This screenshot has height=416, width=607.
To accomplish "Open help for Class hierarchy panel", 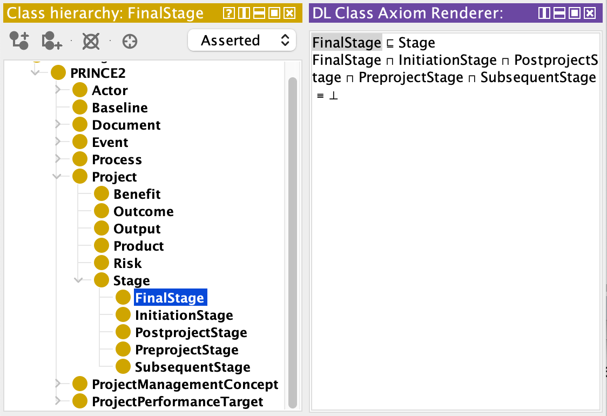I will 229,13.
